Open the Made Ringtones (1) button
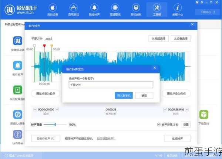Image resolution: width=222 pixels, height=159 pixels. click(x=46, y=139)
